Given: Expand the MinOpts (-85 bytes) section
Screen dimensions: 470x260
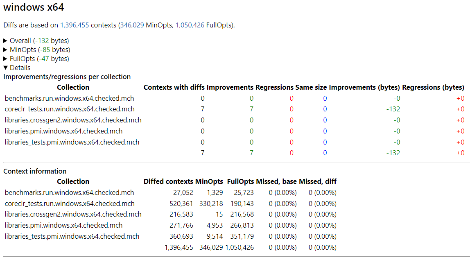Looking at the screenshot, I should pos(37,50).
